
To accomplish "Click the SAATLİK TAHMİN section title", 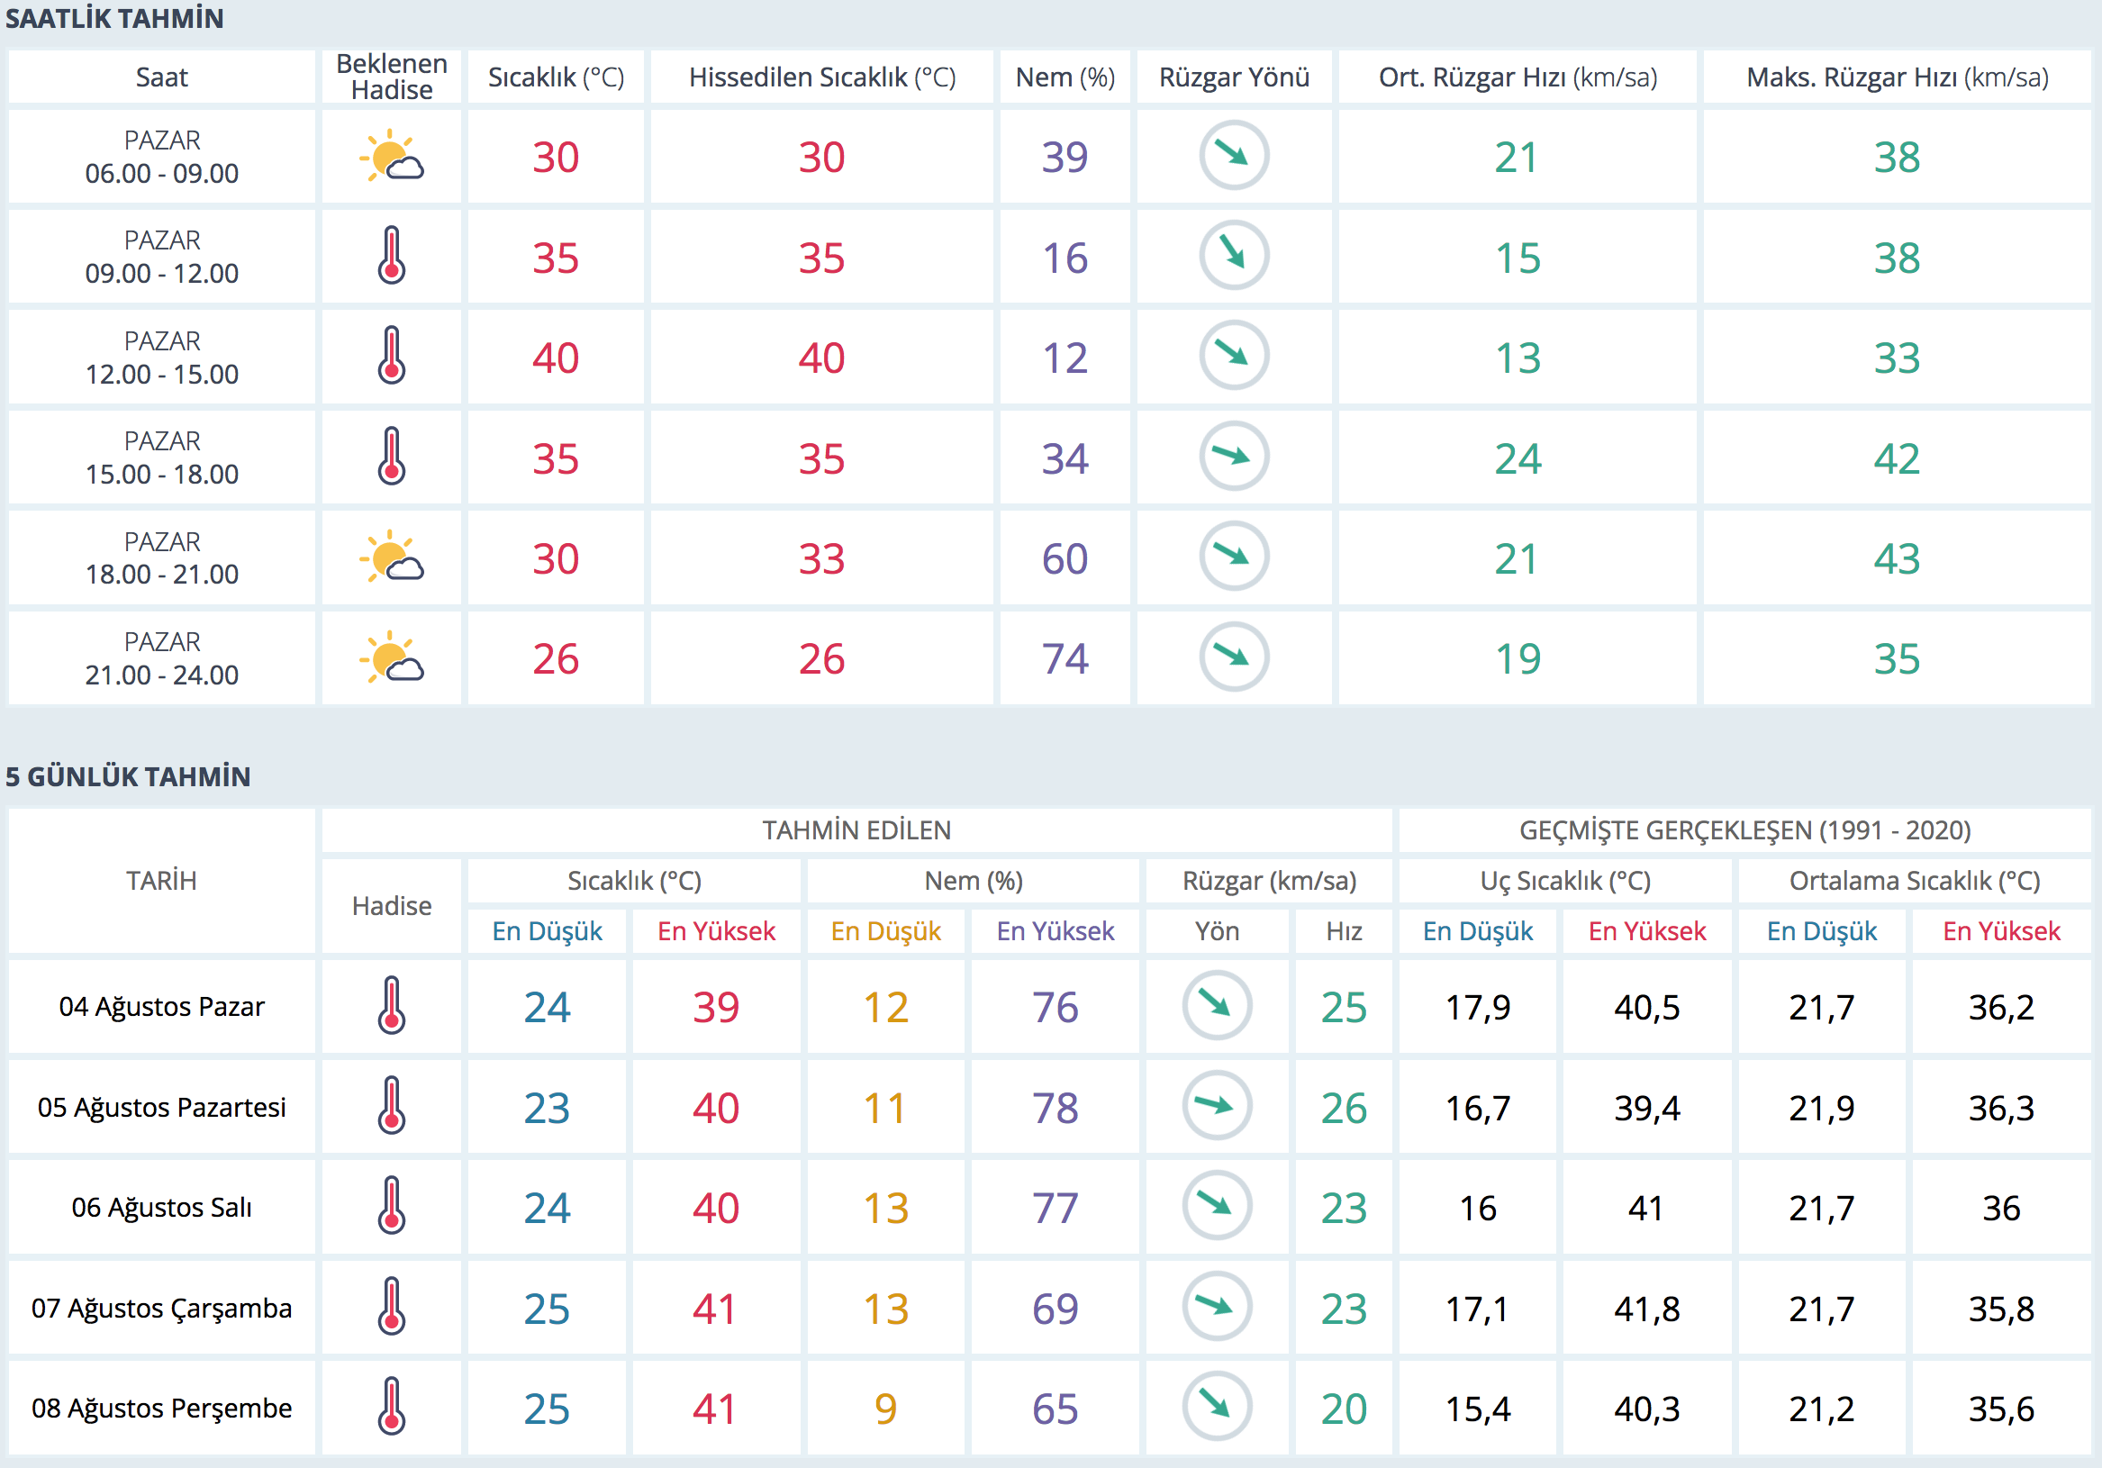I will click(114, 18).
